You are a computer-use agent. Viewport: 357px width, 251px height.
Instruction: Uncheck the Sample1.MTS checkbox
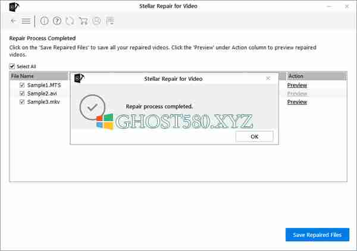coord(22,85)
